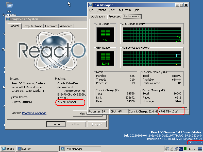Click the Paged kernel memory value 6916
The width and height of the screenshot is (203, 152).
[x=178, y=98]
